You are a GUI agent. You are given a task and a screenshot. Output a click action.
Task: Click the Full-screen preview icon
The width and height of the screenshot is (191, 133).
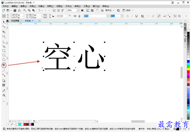pos(82,10)
